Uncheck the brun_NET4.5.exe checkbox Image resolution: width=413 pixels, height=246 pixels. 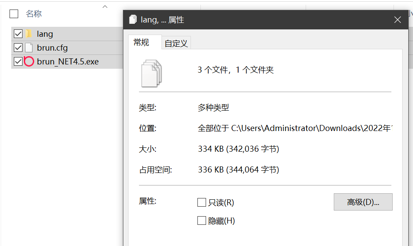pyautogui.click(x=18, y=61)
